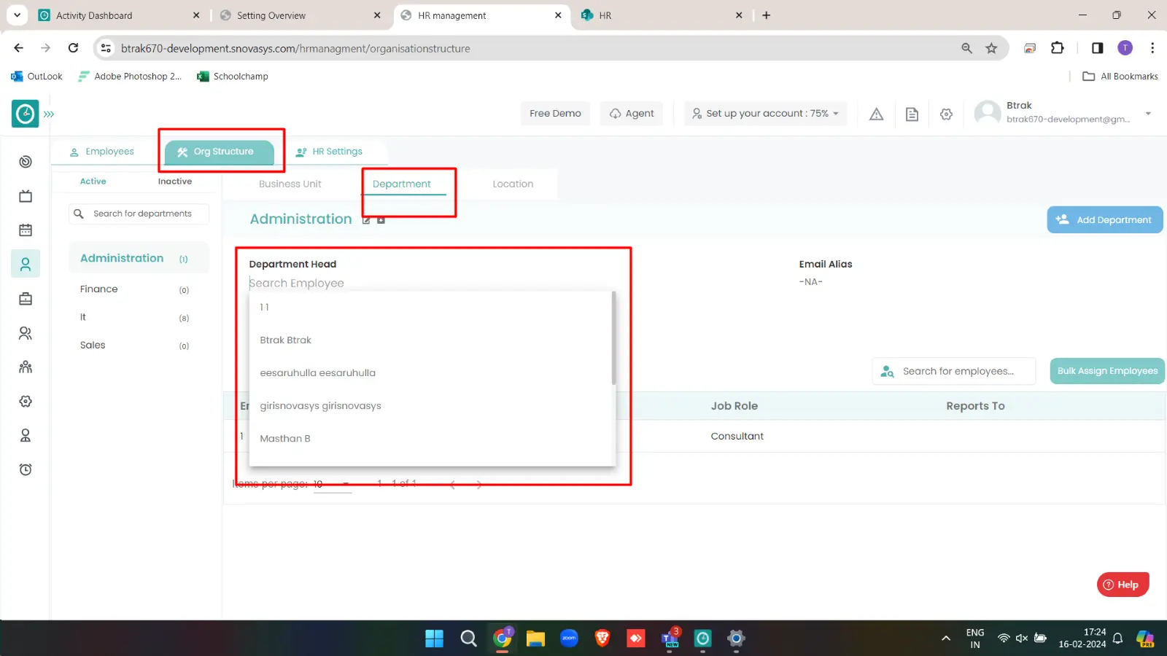Select the HR person icon in sidebar
The image size is (1167, 656).
26,264
